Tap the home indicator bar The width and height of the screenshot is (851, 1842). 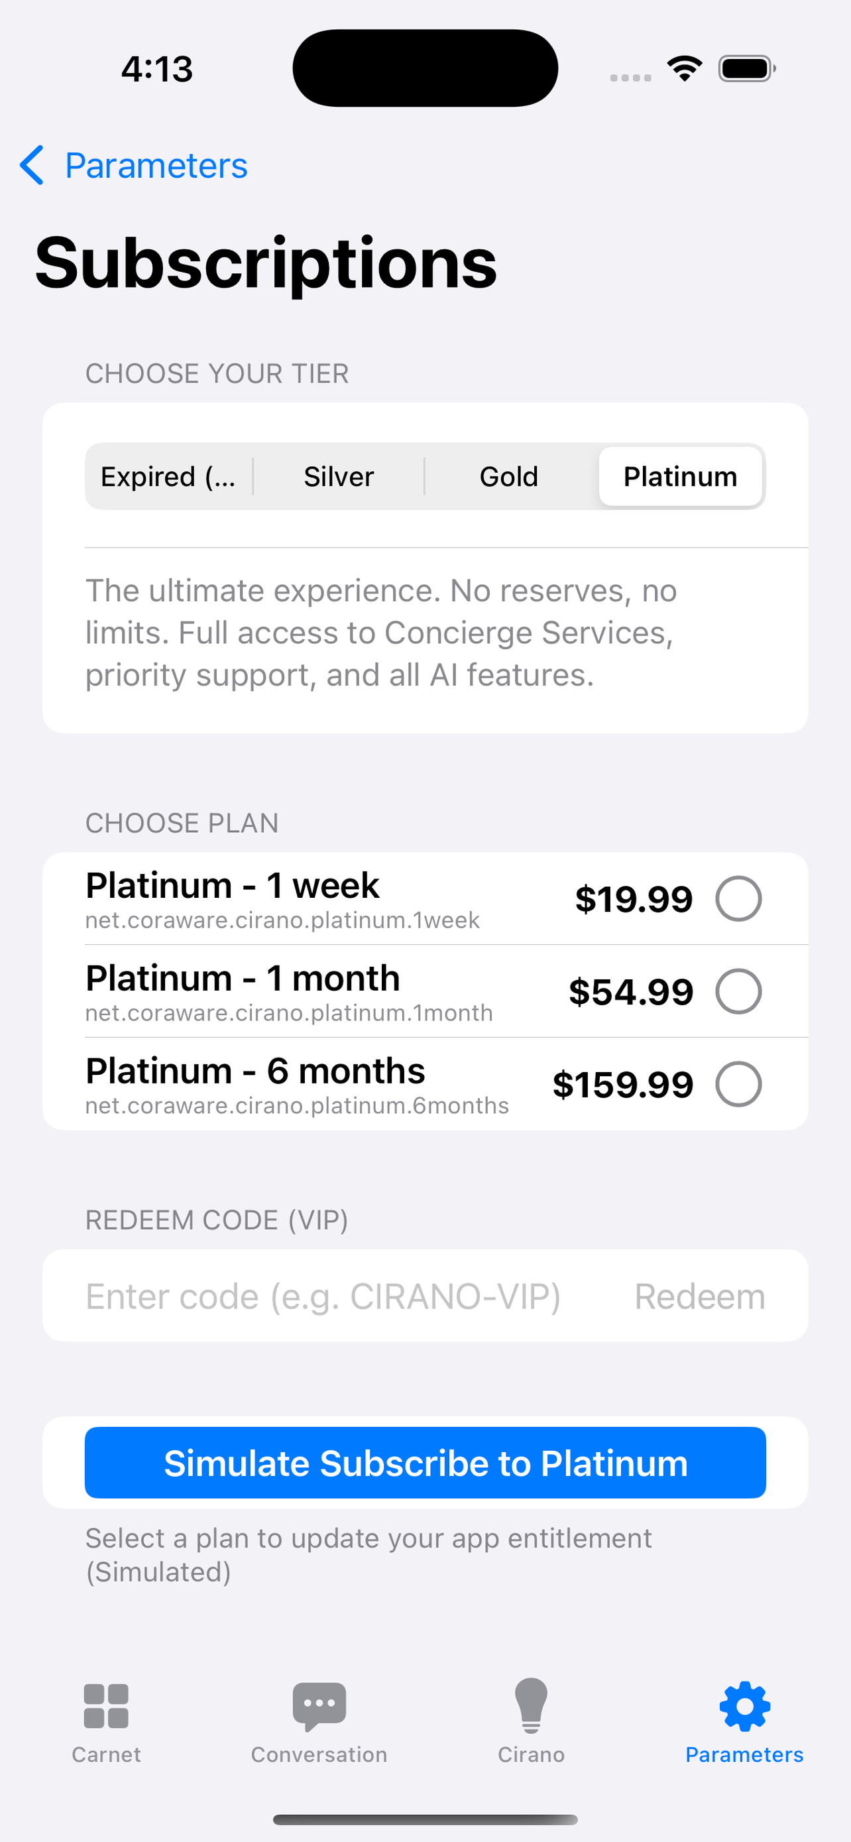pyautogui.click(x=425, y=1820)
